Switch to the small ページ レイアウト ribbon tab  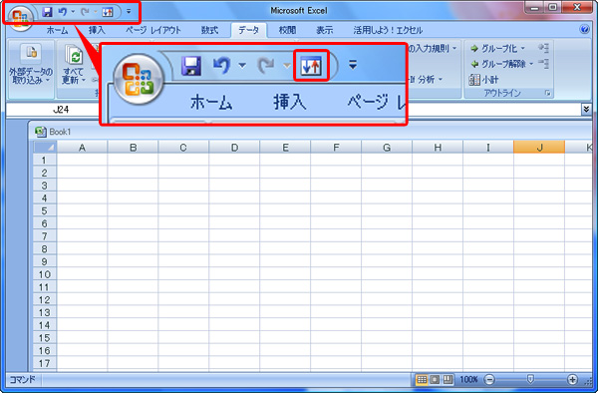tap(153, 30)
